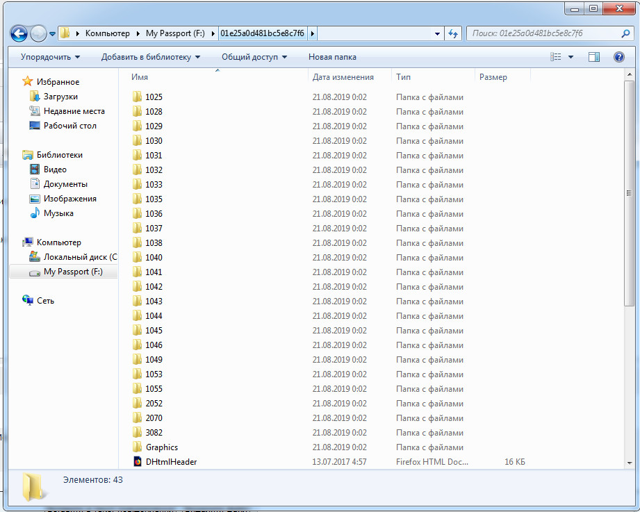Screen dimensions: 640x512
Task: Open address bar history dropdown
Action: 437,33
